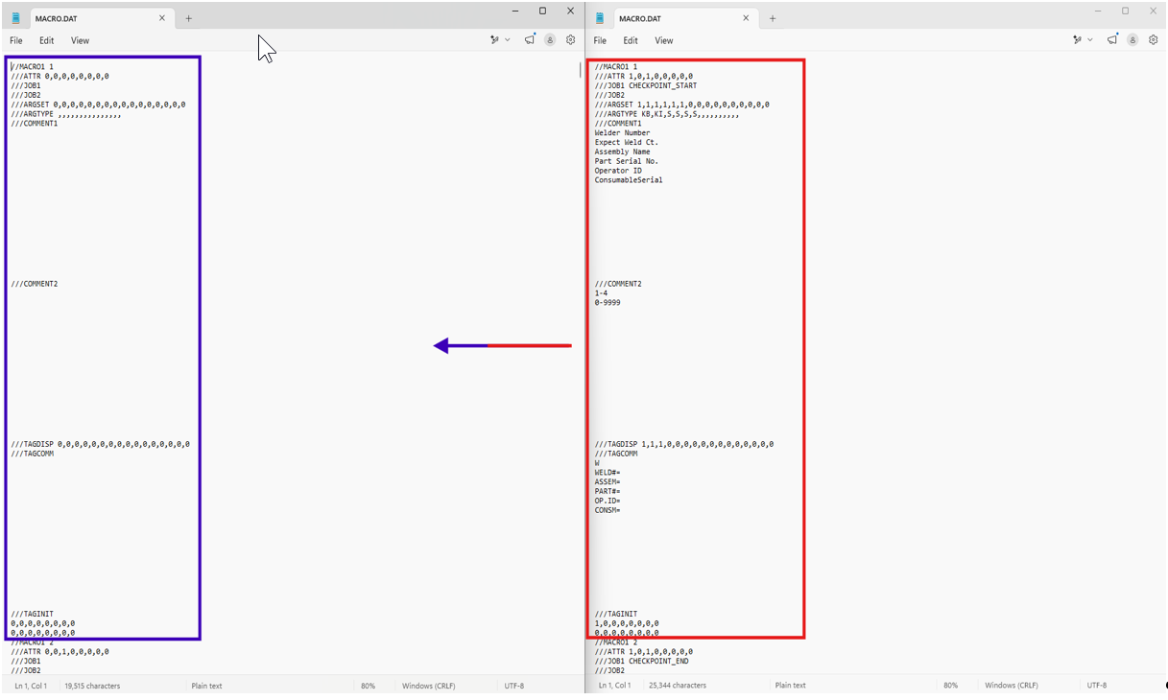Click the account profile icon in right window
The image size is (1168, 700).
[x=1132, y=40]
